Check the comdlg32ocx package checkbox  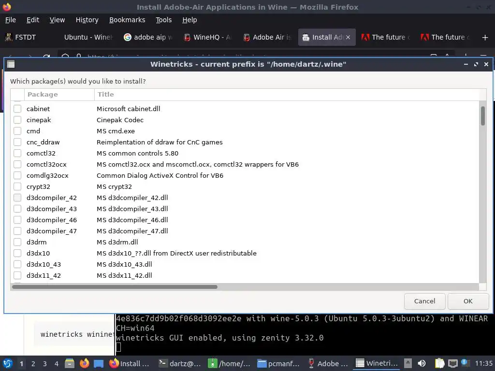point(17,175)
